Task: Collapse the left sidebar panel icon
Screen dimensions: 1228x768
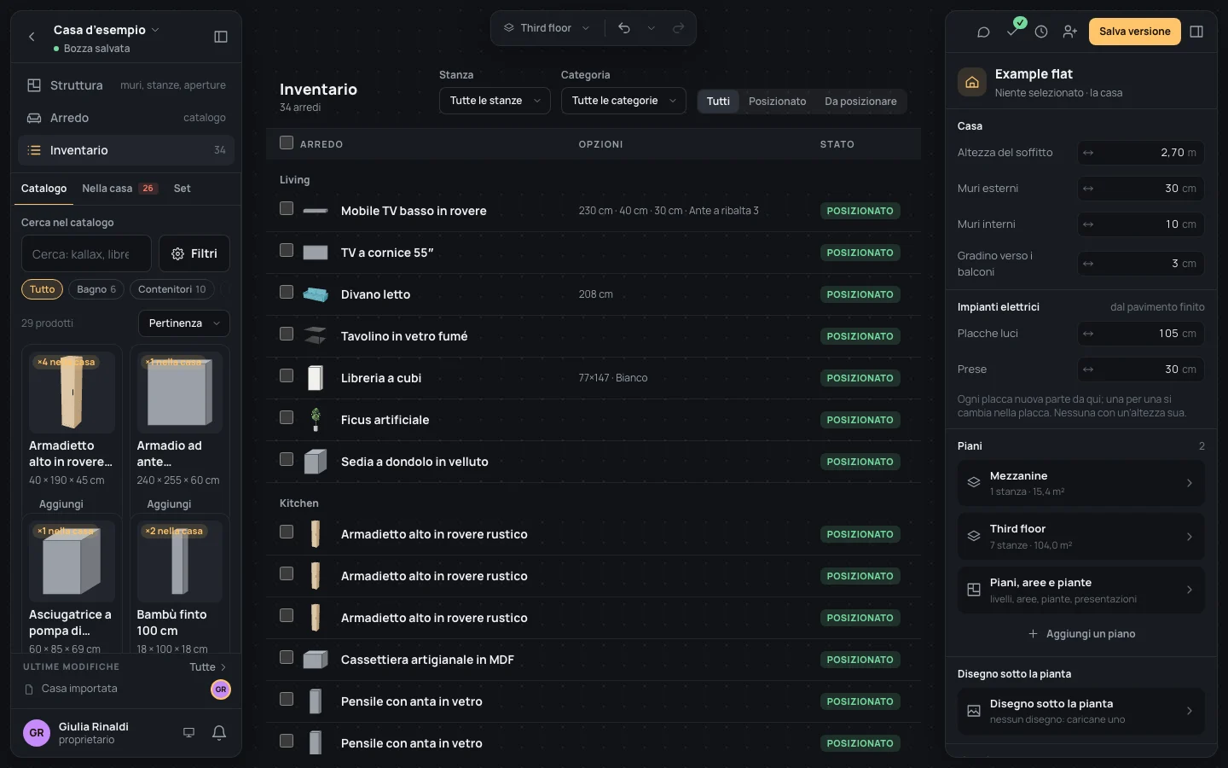Action: pos(221,37)
